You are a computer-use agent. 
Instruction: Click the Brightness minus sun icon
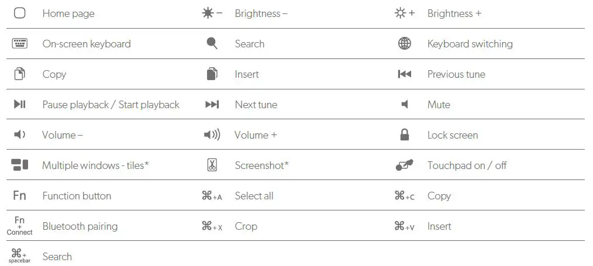[208, 13]
